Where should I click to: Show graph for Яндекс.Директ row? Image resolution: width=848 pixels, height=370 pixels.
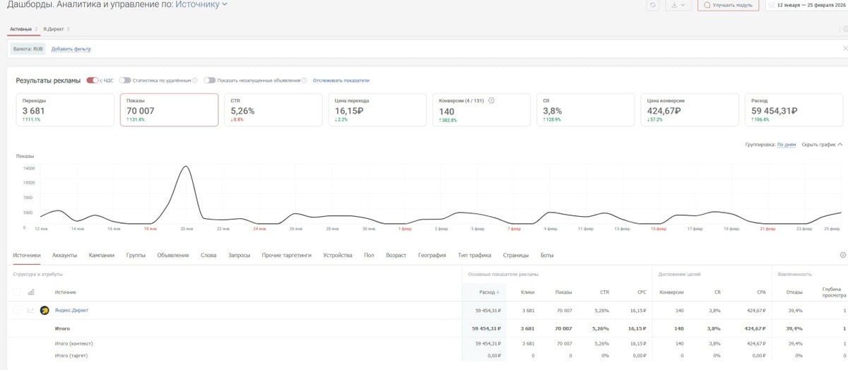30,310
